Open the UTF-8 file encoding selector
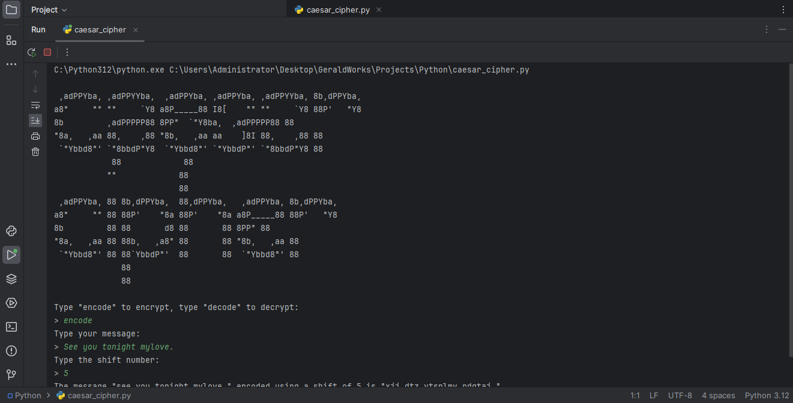This screenshot has height=403, width=793. 680,395
